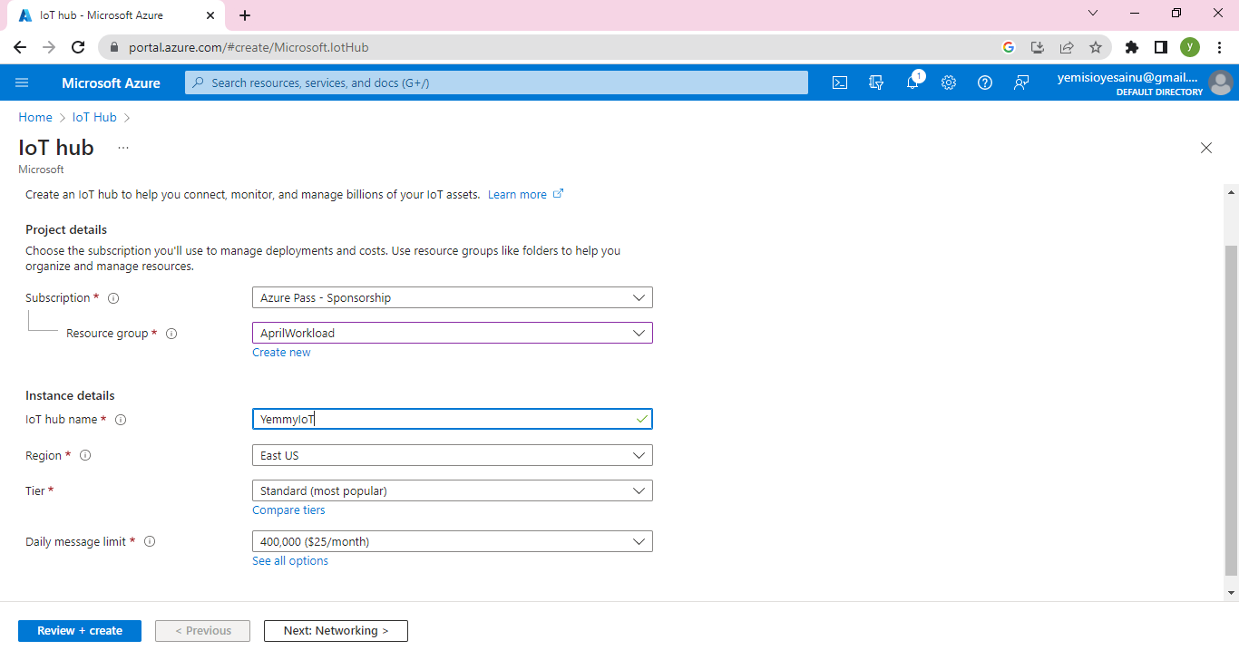Click Next: Networking button
1239x660 pixels.
(336, 631)
